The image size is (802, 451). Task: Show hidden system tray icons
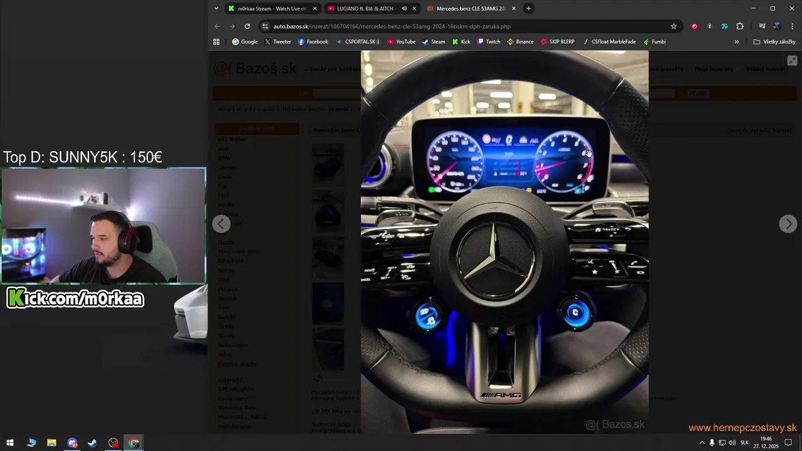[702, 443]
